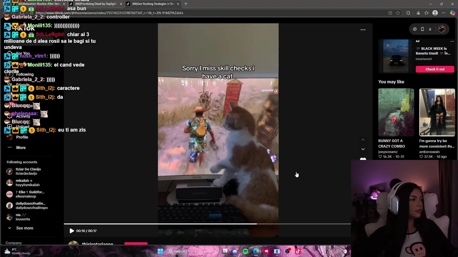Open Edge browser profile icon
The height and width of the screenshot is (257, 458).
pyautogui.click(x=435, y=13)
